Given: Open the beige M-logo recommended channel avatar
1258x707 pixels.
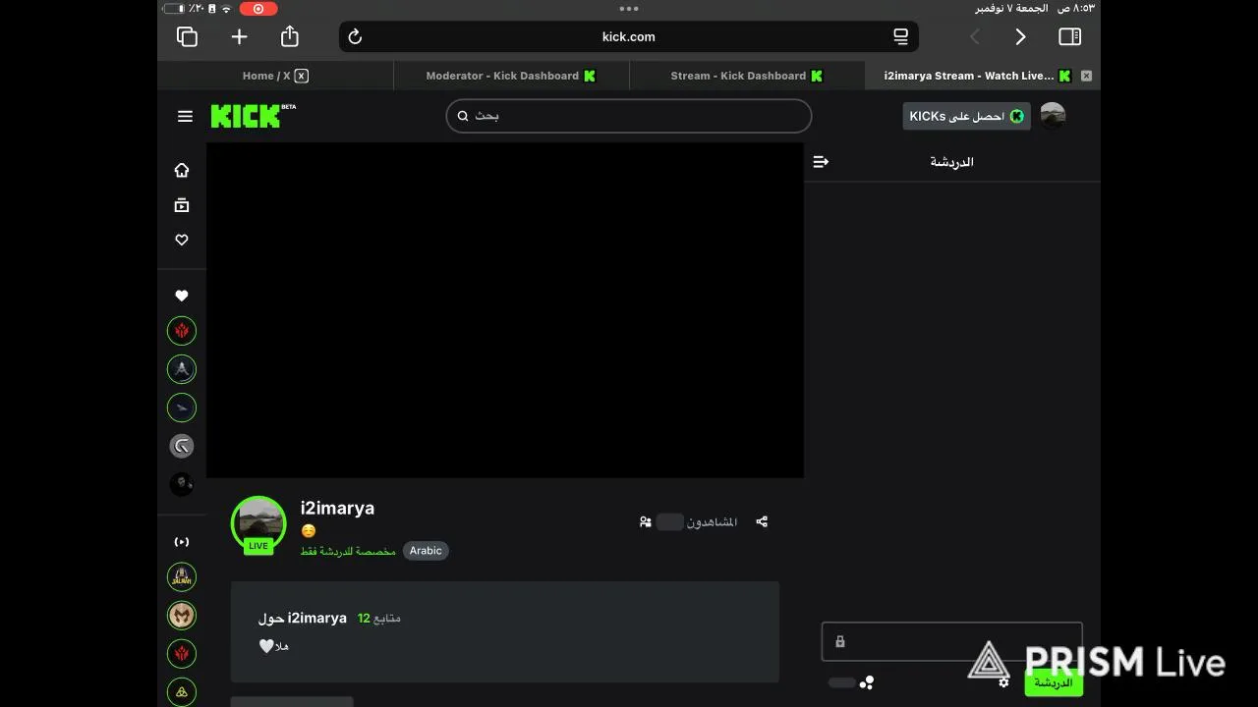Looking at the screenshot, I should point(182,616).
